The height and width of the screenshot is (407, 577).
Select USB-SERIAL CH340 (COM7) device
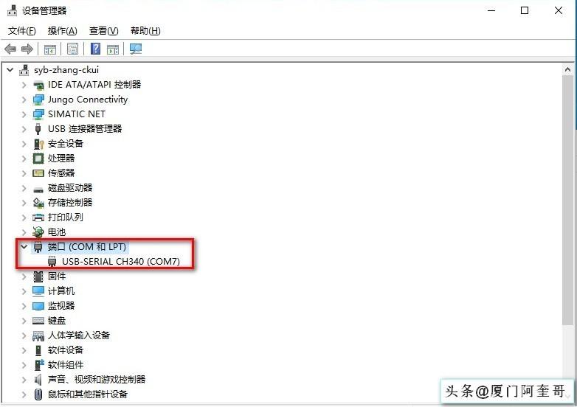tap(121, 262)
